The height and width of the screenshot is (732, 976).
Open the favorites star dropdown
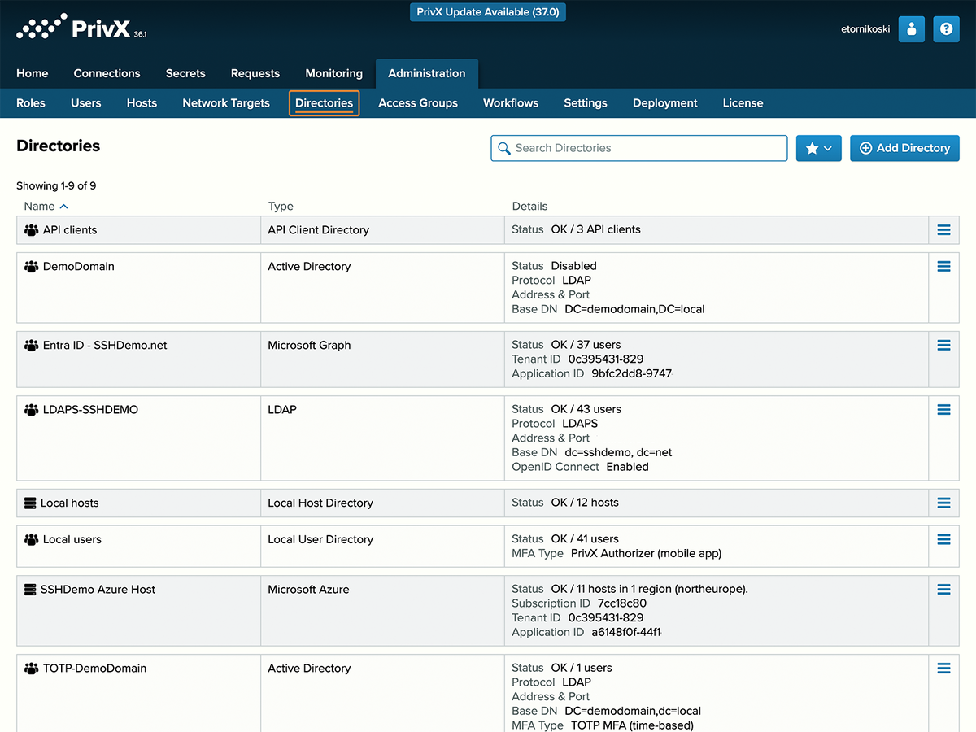click(x=818, y=148)
